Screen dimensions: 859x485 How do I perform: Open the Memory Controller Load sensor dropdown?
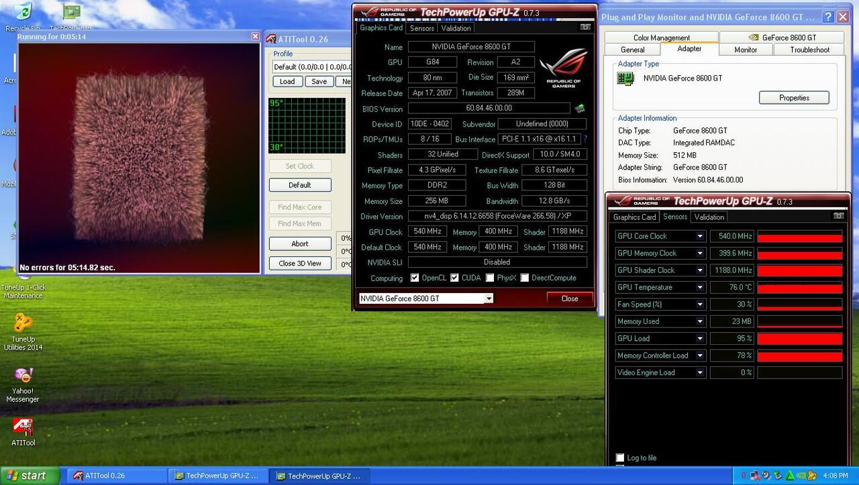(700, 356)
